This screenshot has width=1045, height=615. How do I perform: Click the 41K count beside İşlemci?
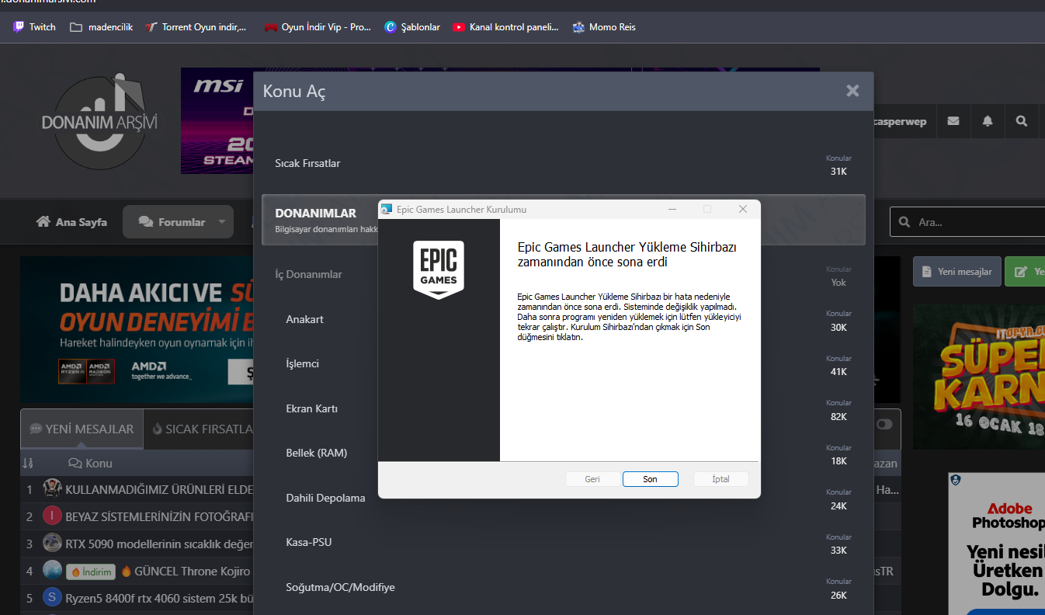point(838,372)
